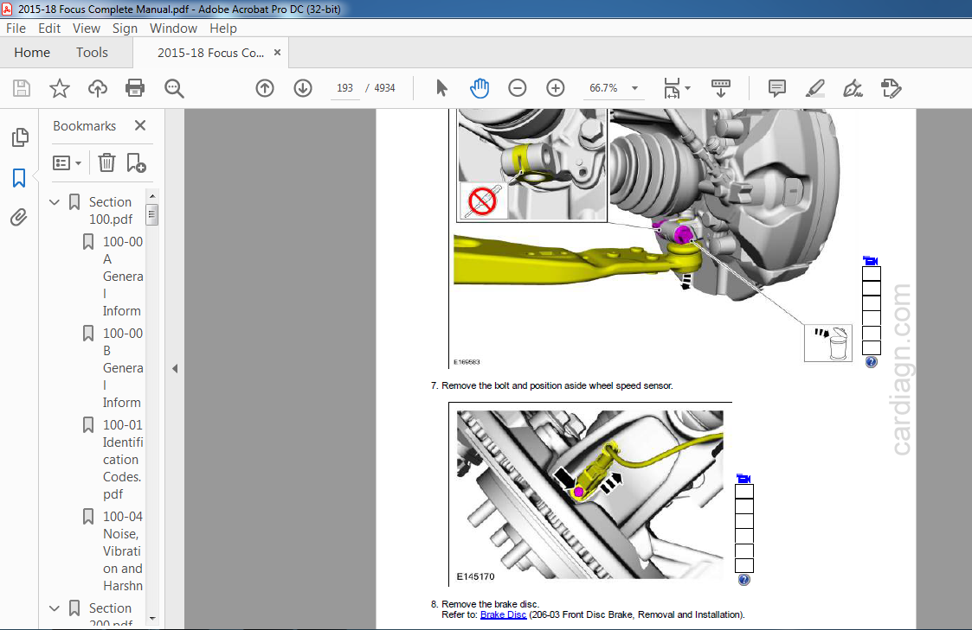The width and height of the screenshot is (972, 630).
Task: Upload file to cloud icon
Action: click(x=97, y=88)
